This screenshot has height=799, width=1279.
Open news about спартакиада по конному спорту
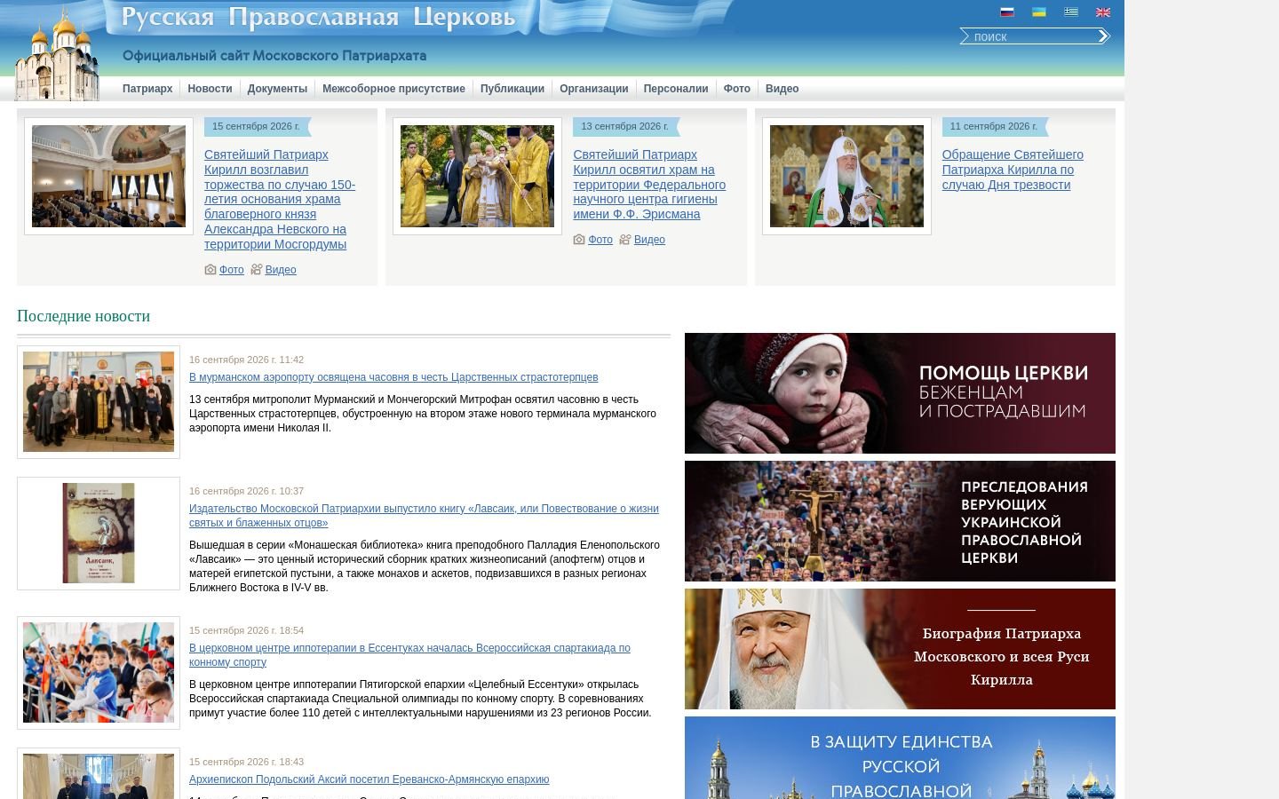click(x=409, y=655)
